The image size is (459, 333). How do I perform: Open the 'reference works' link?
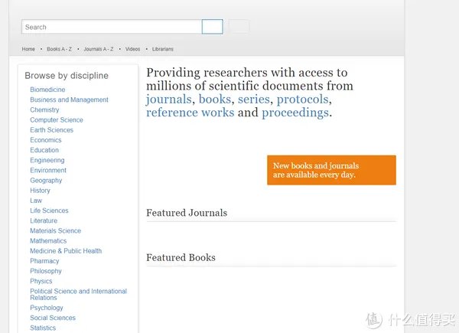point(190,113)
